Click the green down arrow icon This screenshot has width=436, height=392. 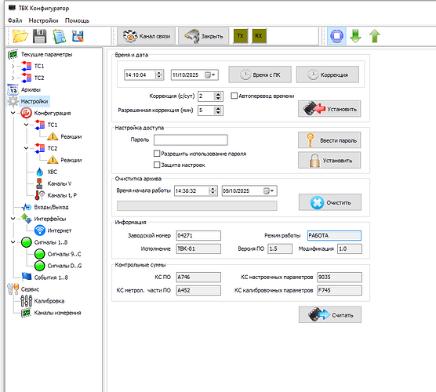coord(356,36)
